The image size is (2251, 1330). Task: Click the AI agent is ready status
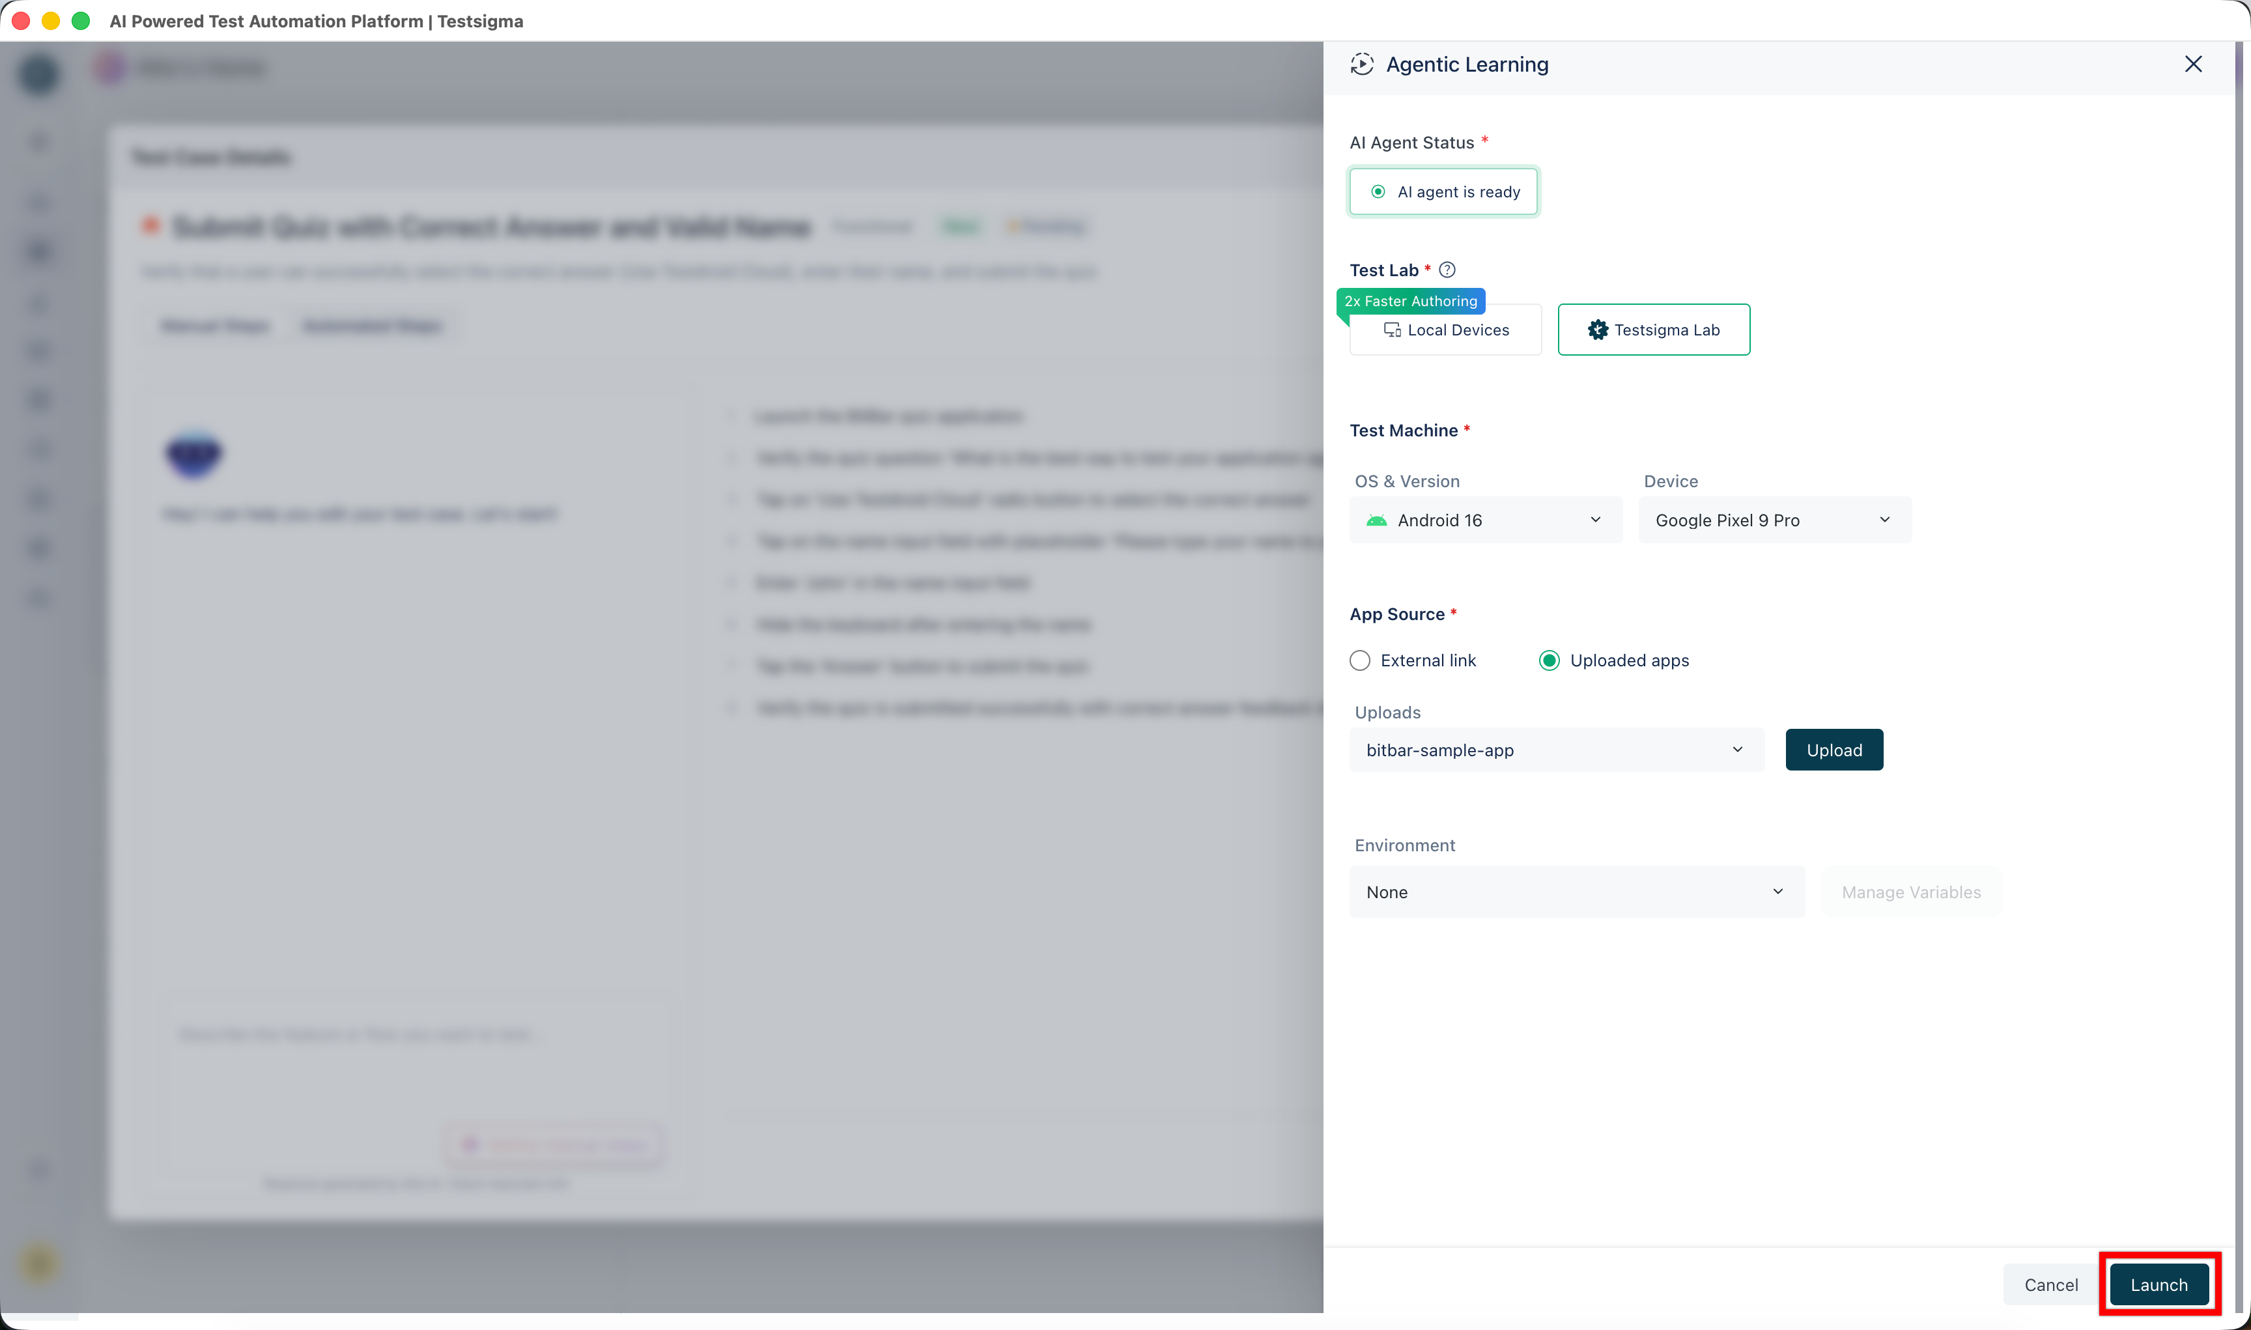1443,191
